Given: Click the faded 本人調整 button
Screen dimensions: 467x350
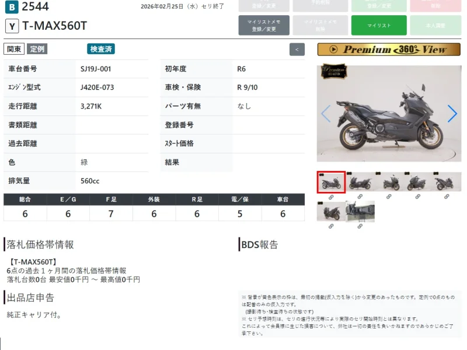Looking at the screenshot, I should coord(435,26).
